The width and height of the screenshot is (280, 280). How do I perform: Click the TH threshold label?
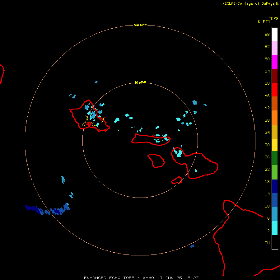click(267, 243)
